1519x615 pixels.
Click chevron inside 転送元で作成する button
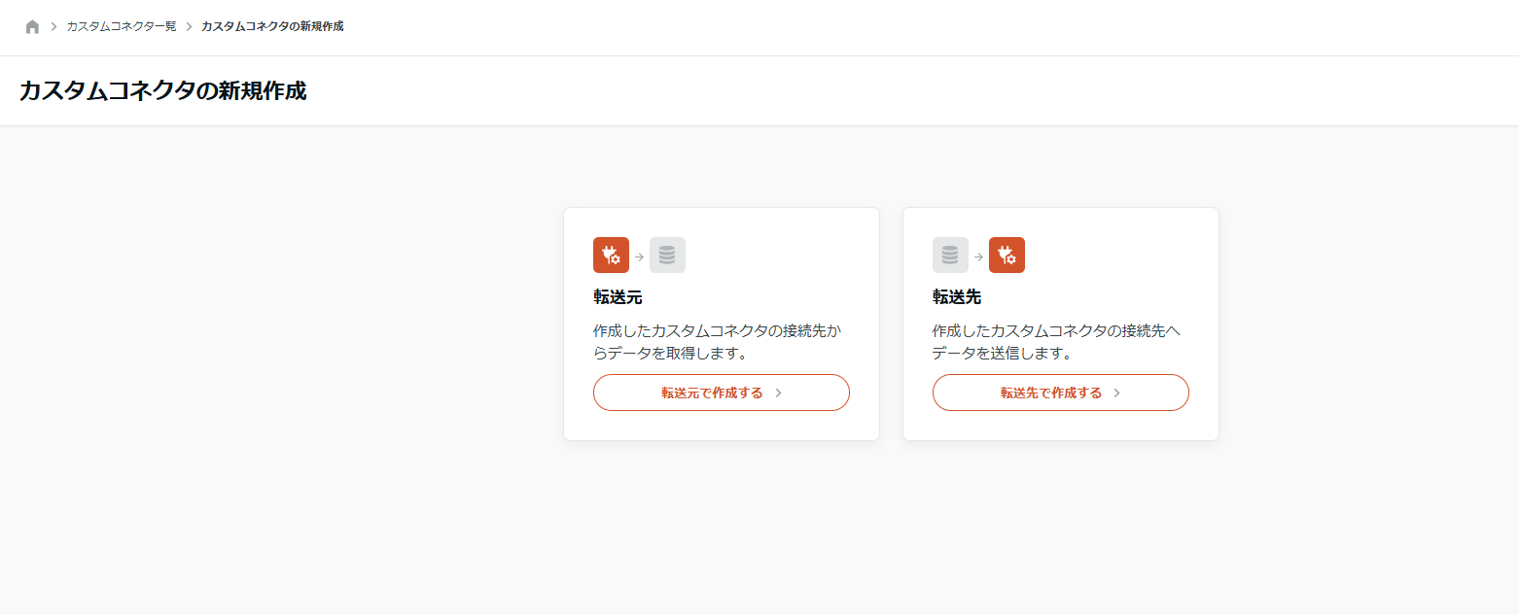click(x=778, y=393)
